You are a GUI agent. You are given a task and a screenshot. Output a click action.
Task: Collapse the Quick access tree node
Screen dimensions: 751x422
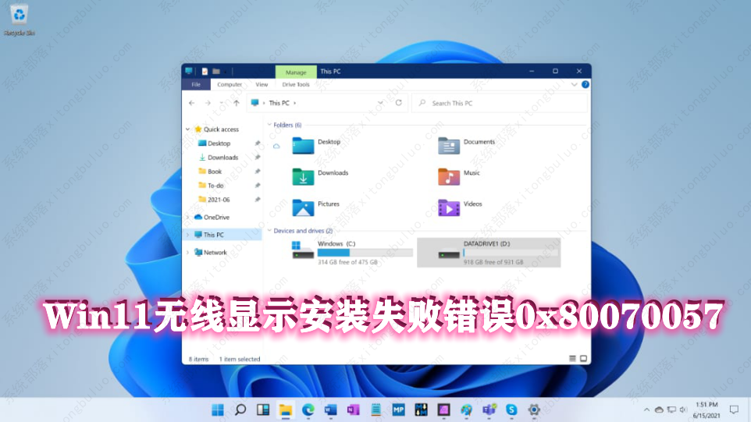187,129
